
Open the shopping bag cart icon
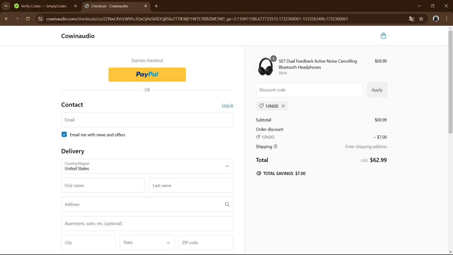tap(383, 36)
